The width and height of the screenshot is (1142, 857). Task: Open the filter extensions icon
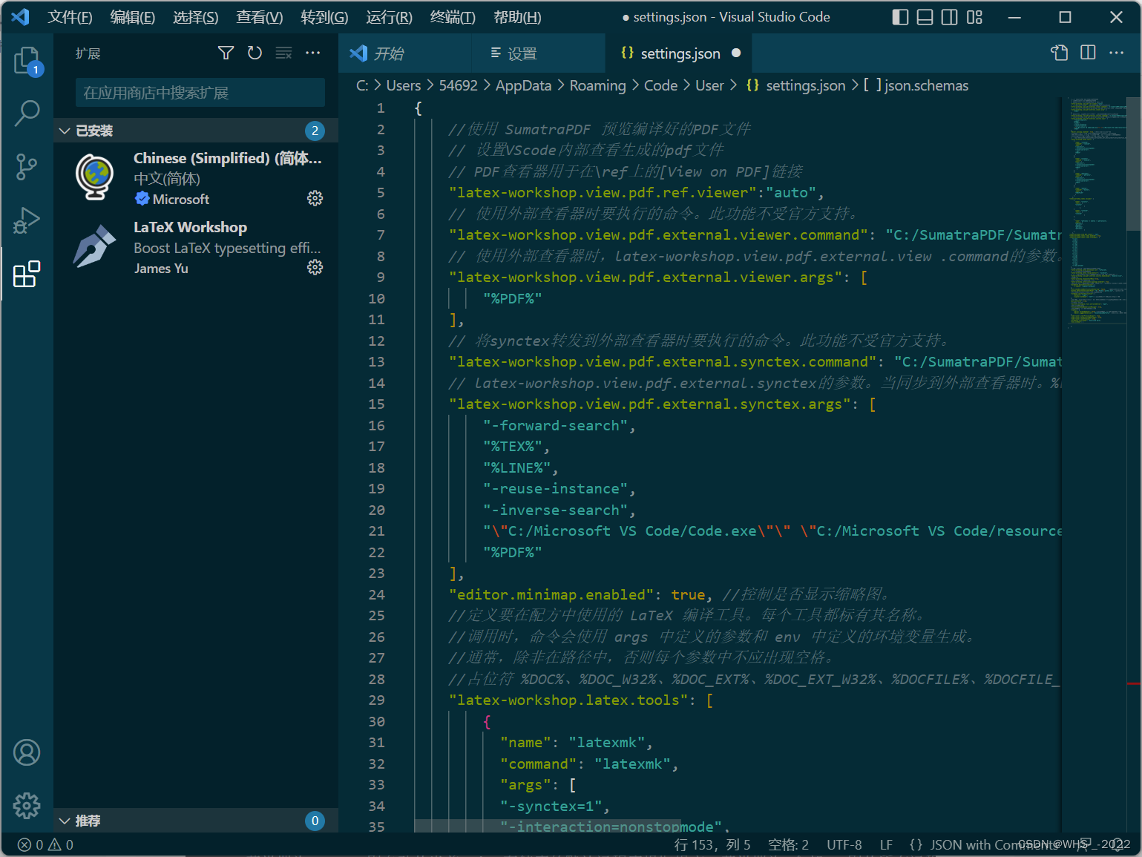[x=226, y=53]
